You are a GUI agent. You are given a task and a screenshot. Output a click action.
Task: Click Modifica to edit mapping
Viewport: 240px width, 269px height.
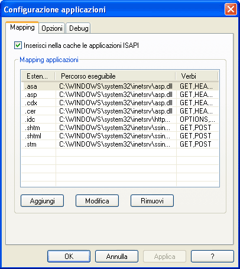click(x=97, y=201)
